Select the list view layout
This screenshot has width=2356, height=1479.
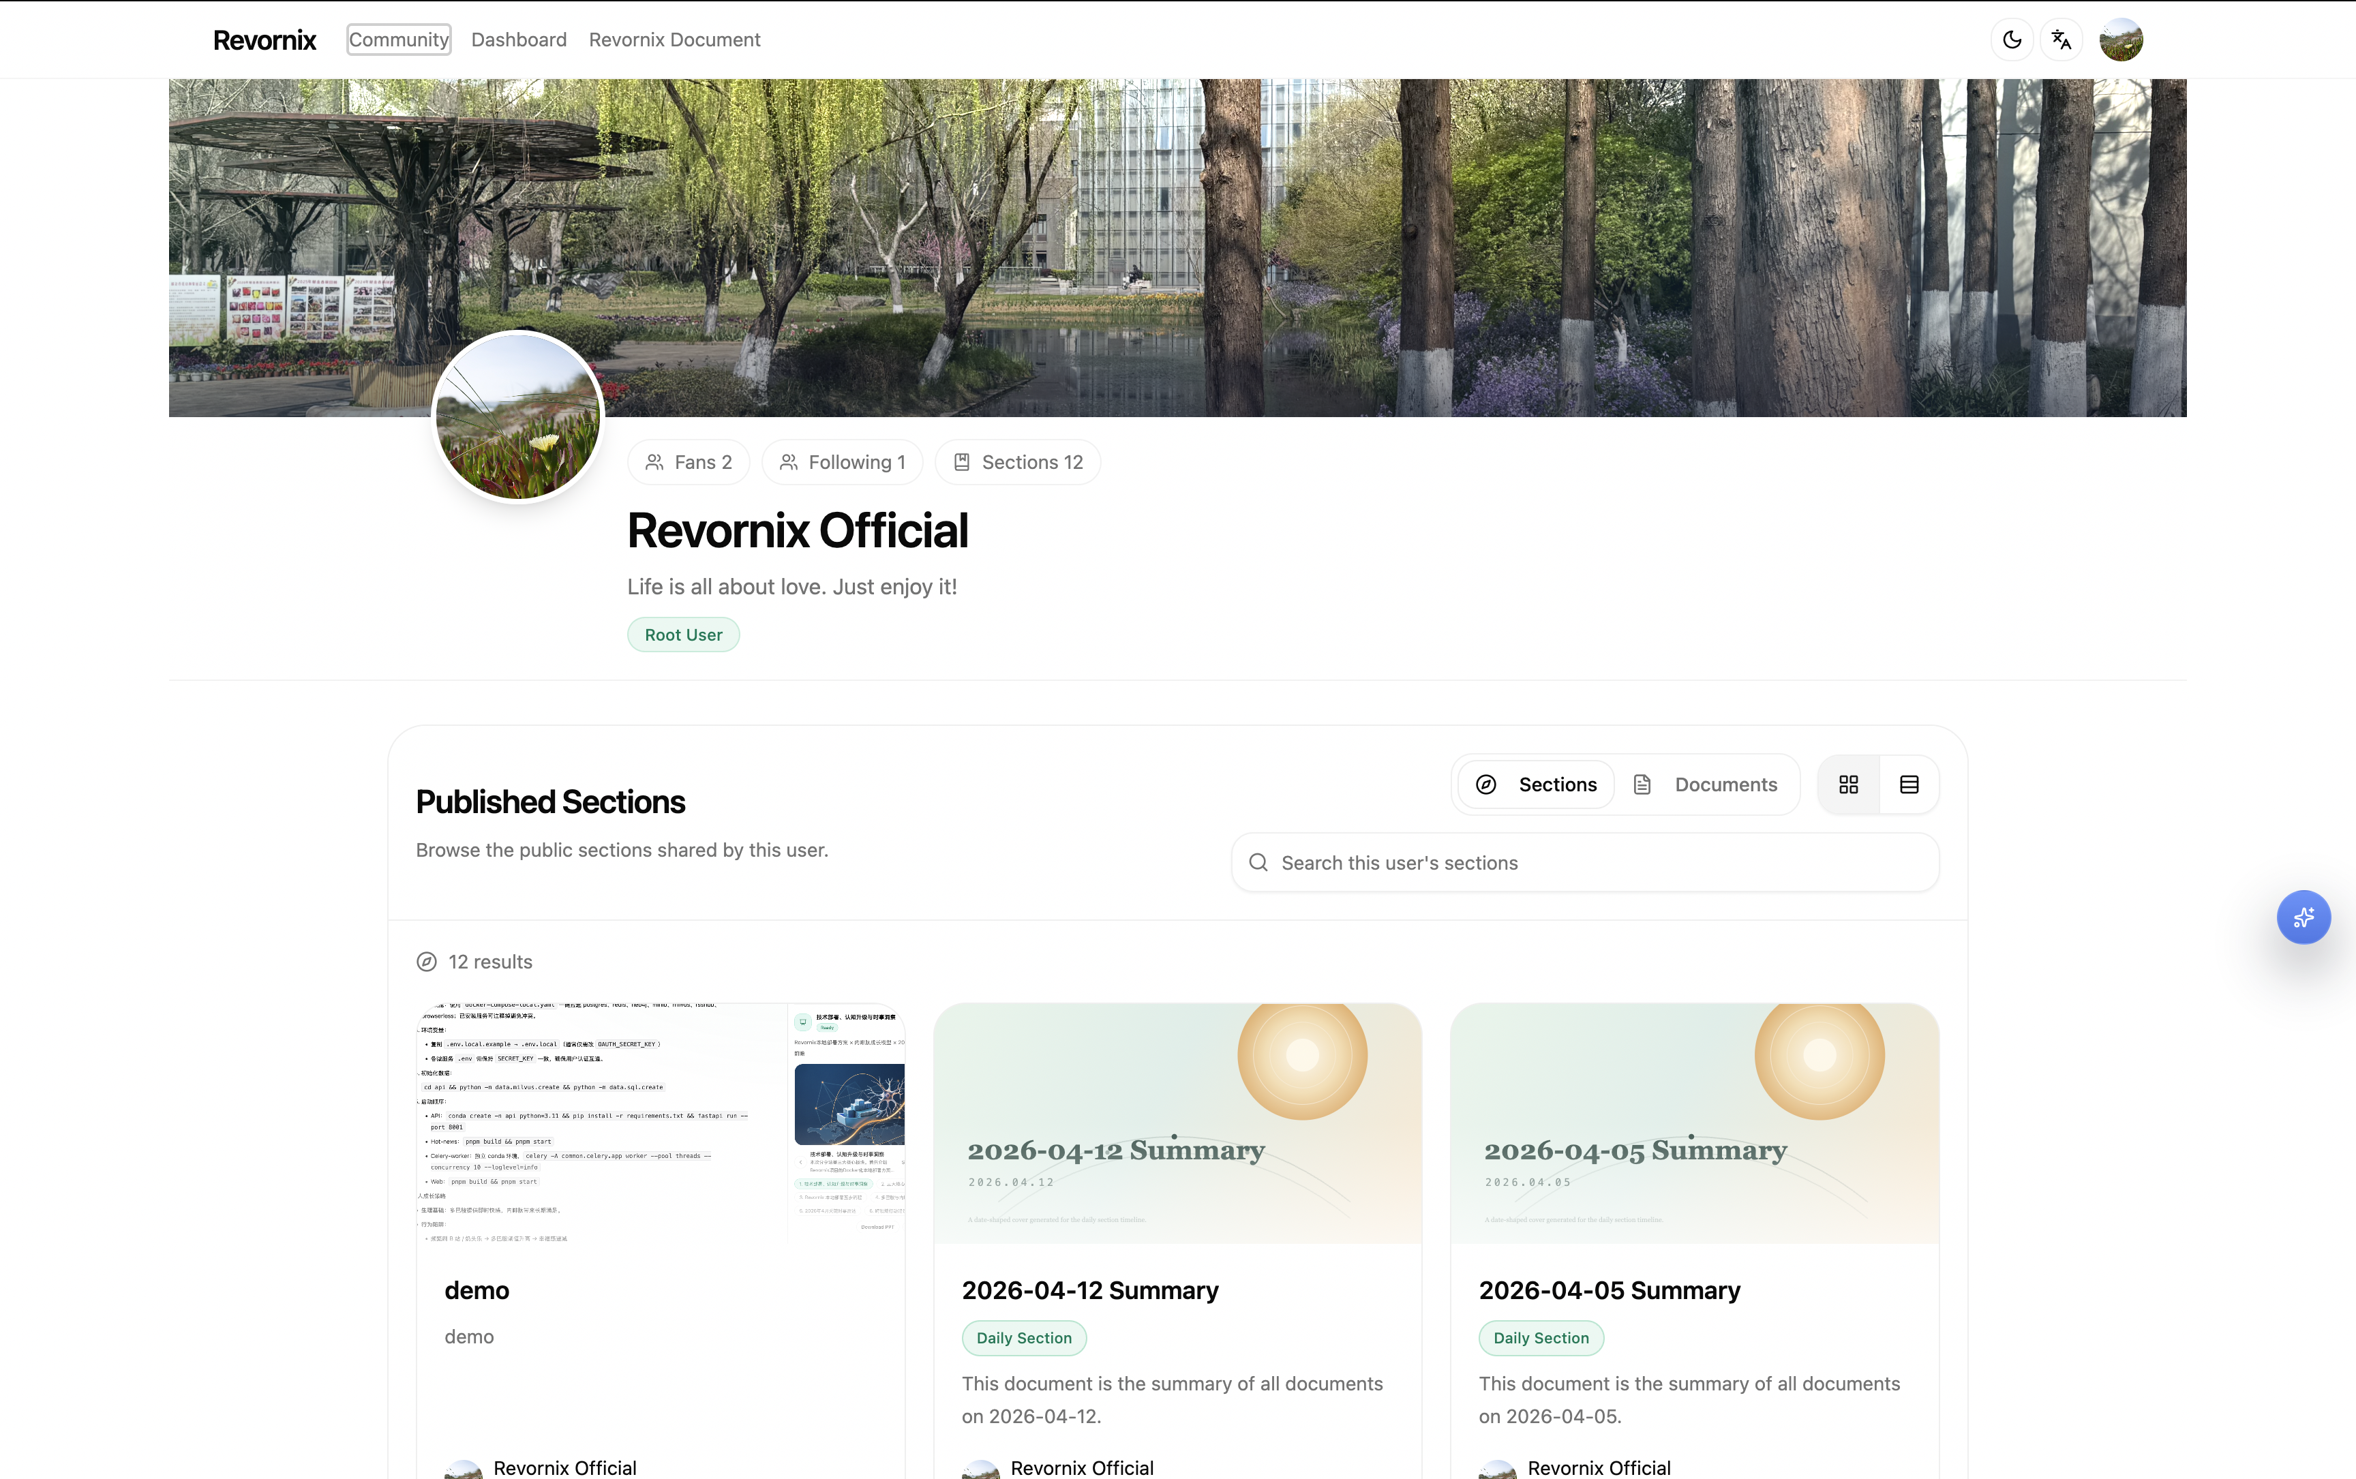1909,784
